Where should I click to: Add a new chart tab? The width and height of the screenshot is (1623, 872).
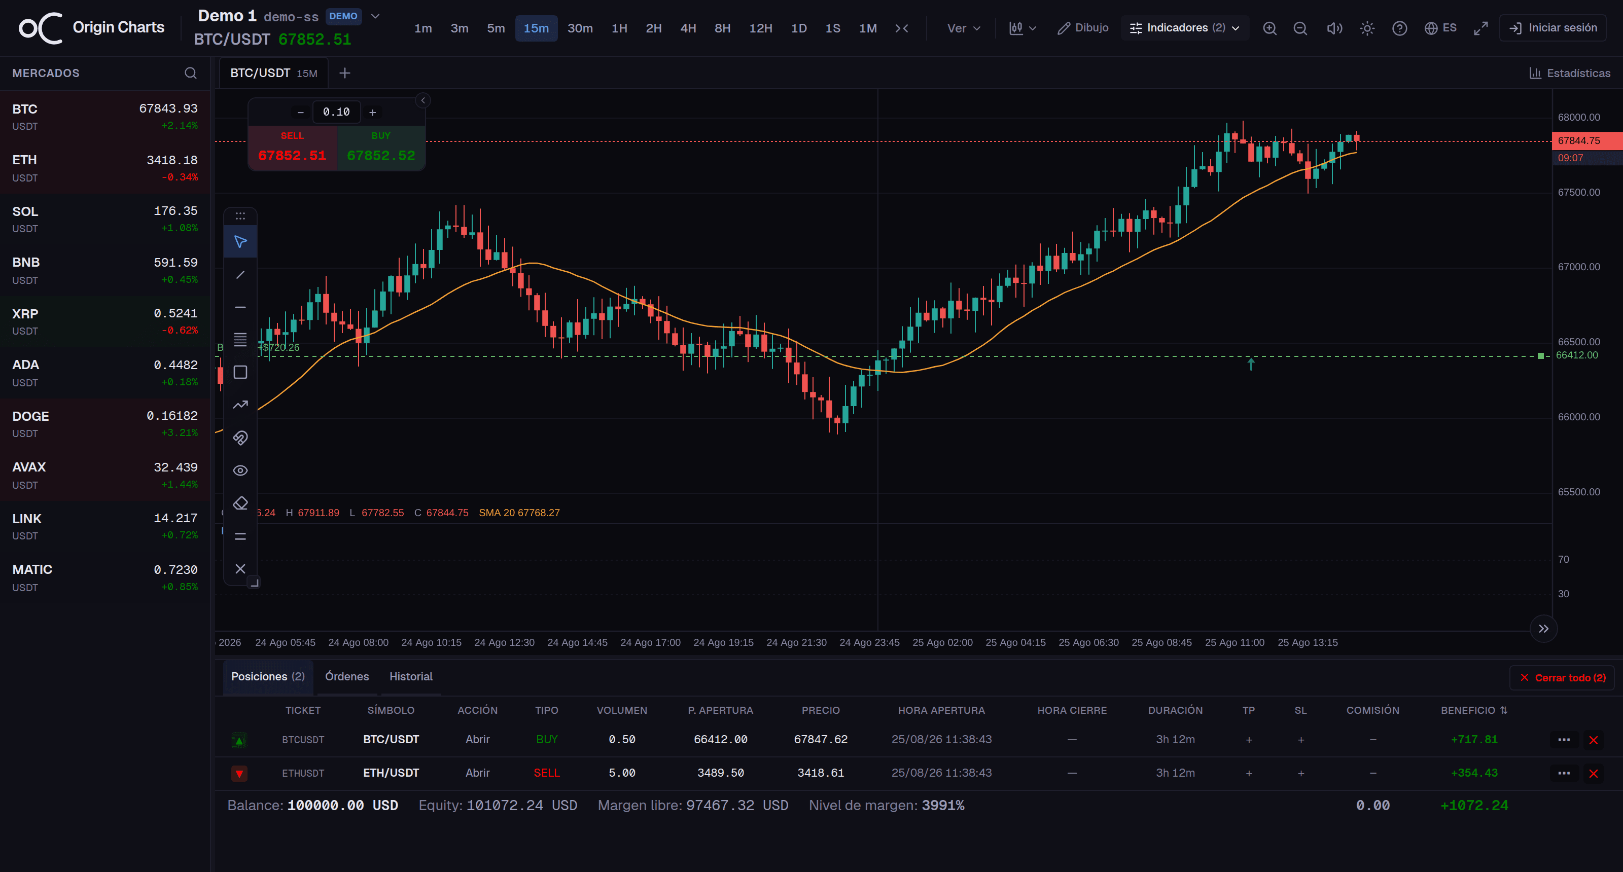click(345, 73)
